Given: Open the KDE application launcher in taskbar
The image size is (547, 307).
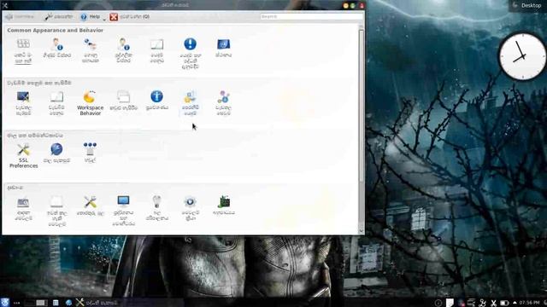Looking at the screenshot, I should (5, 302).
